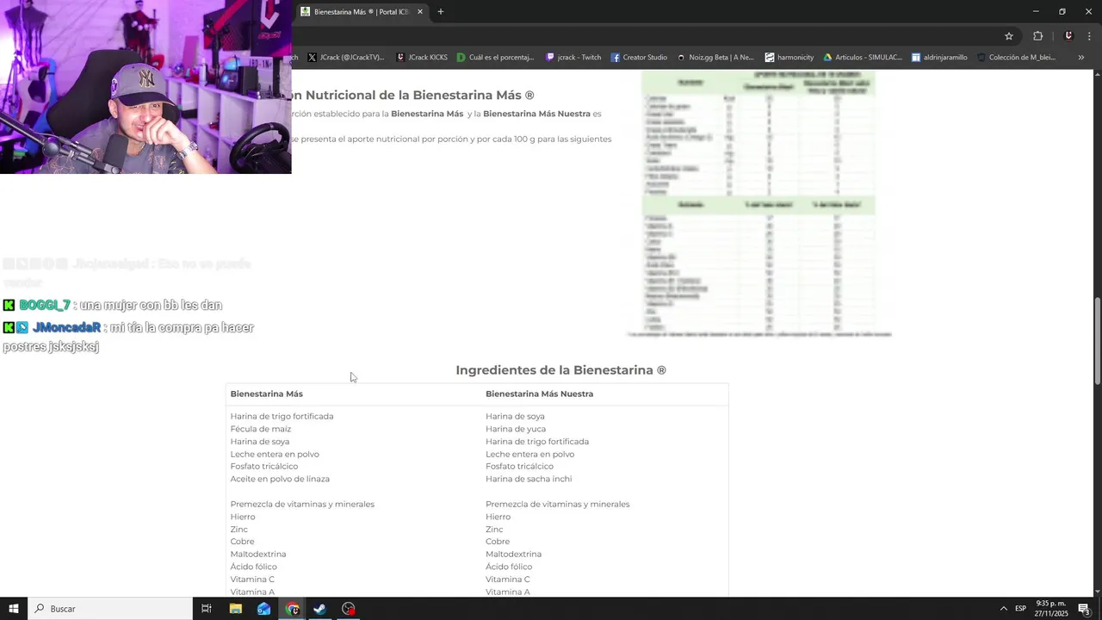This screenshot has height=620, width=1102.
Task: Open the Articulos - SIMULAC... Drive bookmark
Action: (863, 58)
